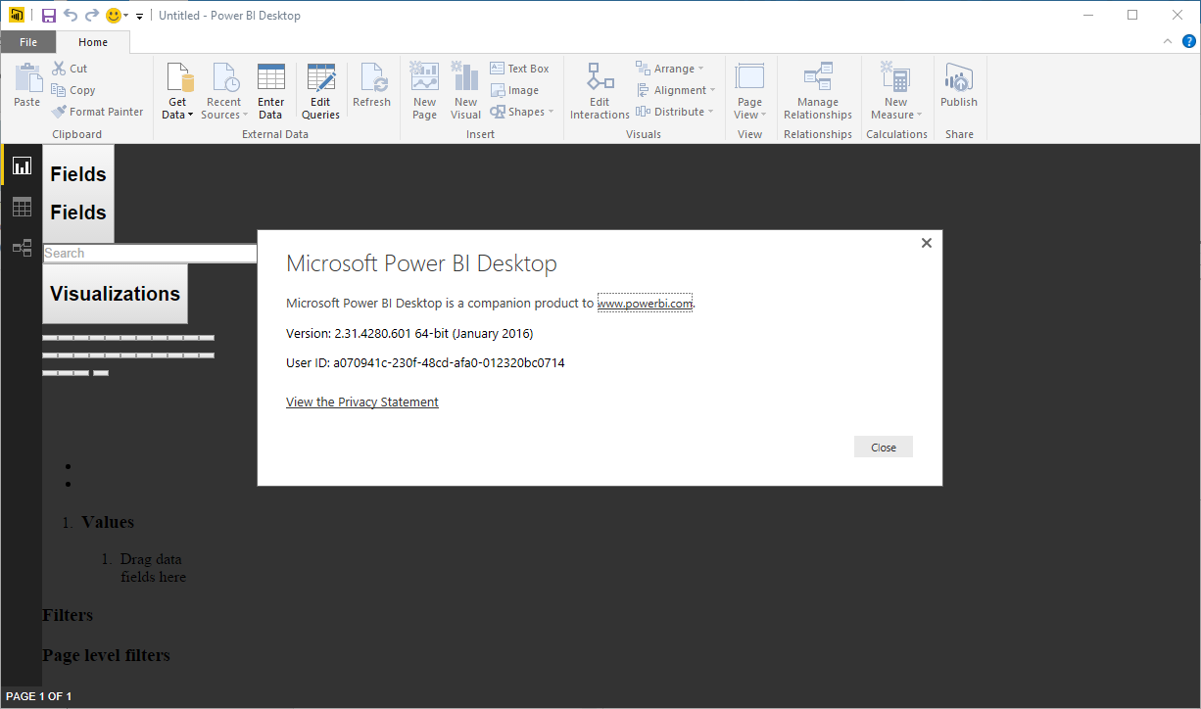Switch to Report view in sidebar
1201x709 pixels.
click(x=22, y=165)
